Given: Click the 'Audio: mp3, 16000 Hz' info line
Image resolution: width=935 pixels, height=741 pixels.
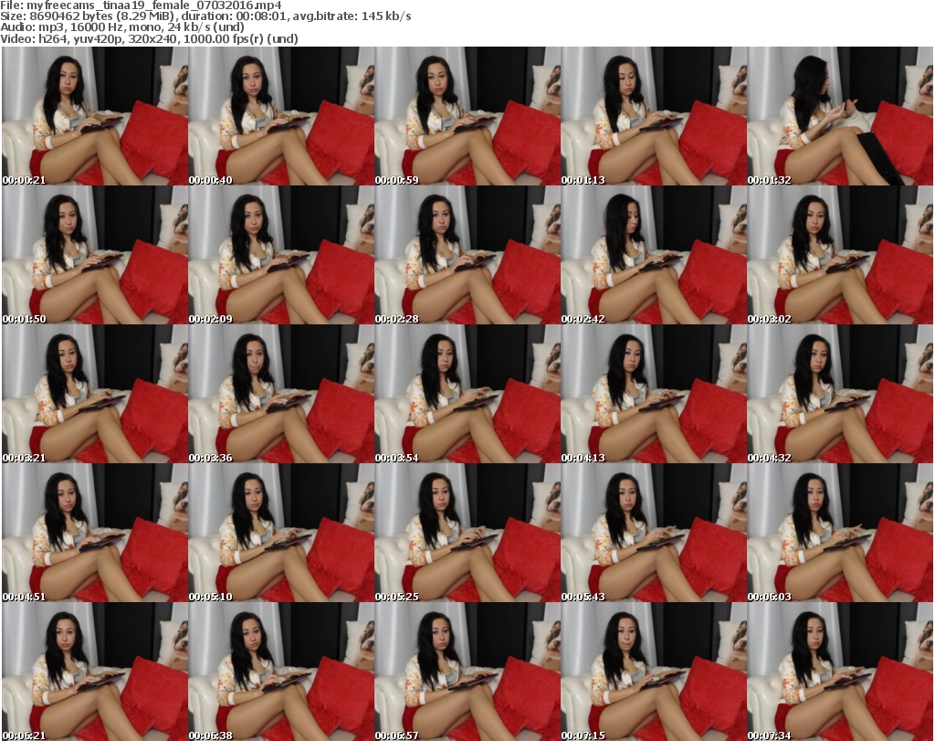Looking at the screenshot, I should click(x=122, y=27).
